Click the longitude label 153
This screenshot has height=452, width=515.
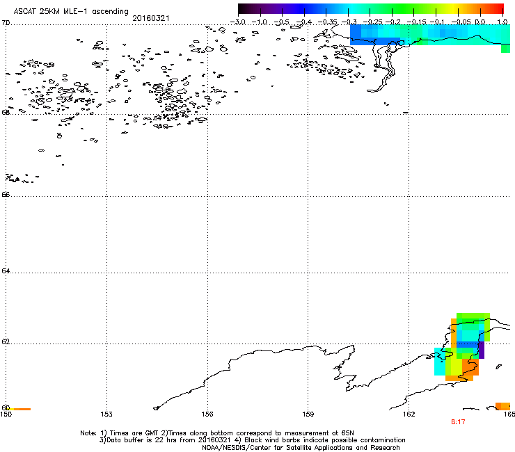106,414
